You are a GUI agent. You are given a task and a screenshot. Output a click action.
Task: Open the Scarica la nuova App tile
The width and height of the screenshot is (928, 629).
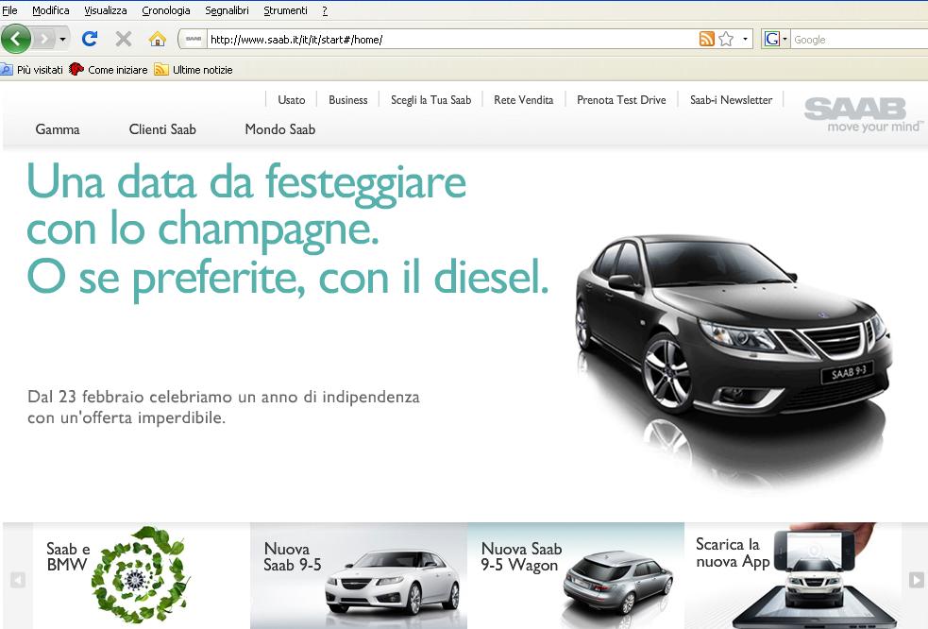tap(793, 575)
